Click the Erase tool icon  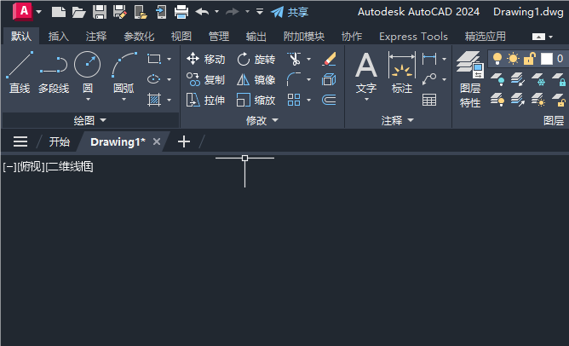[x=329, y=59]
